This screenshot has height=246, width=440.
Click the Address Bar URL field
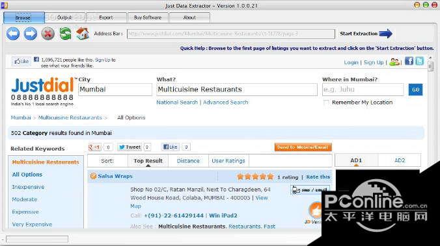(x=231, y=34)
